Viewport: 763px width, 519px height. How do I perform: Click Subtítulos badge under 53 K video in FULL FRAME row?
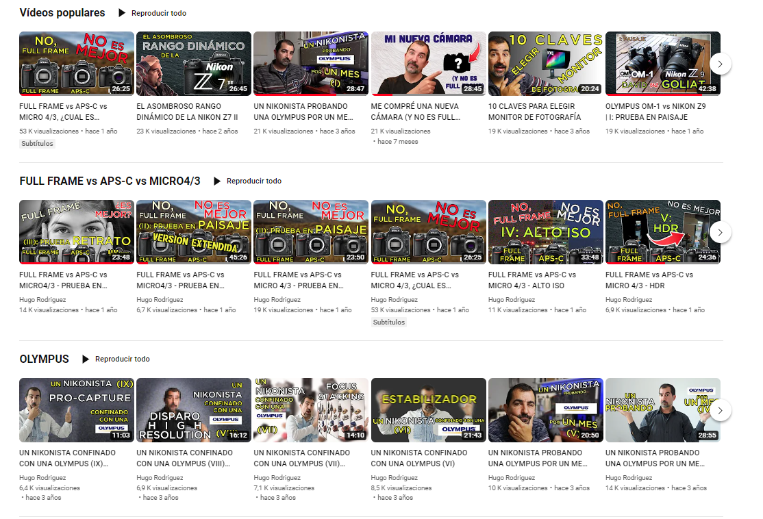(x=389, y=322)
